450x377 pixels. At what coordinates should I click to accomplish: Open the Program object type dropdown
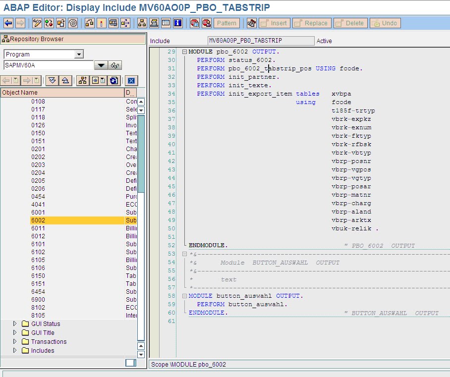pos(79,54)
